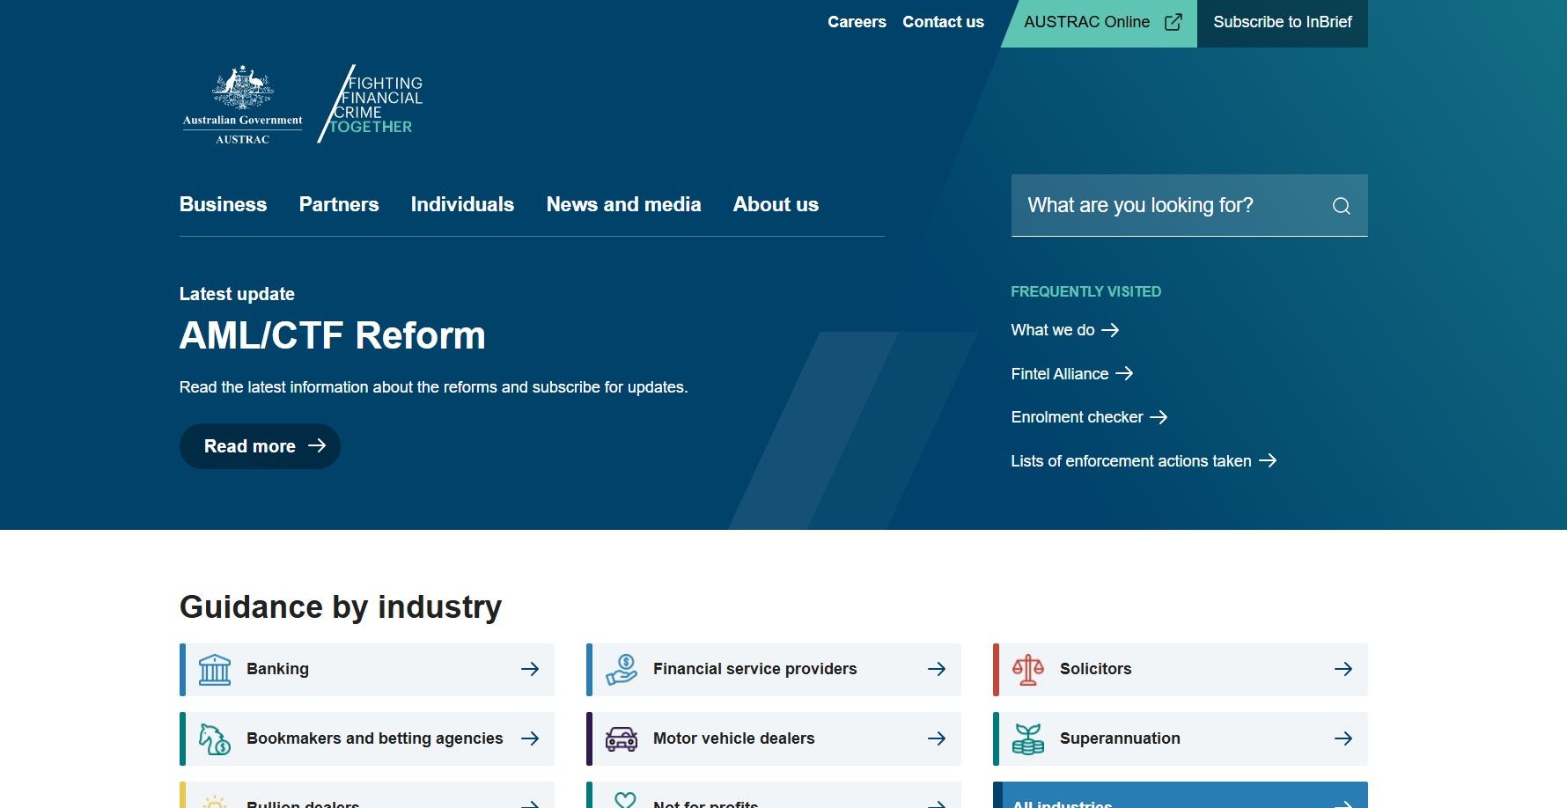
Task: Click Subscribe to InBrief button
Action: 1282,23
